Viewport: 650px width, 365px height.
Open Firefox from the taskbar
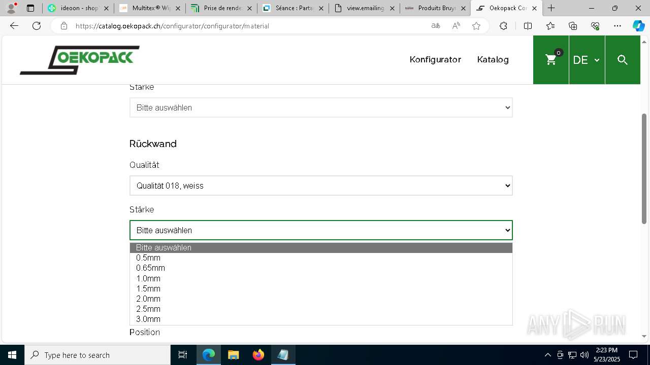(258, 355)
